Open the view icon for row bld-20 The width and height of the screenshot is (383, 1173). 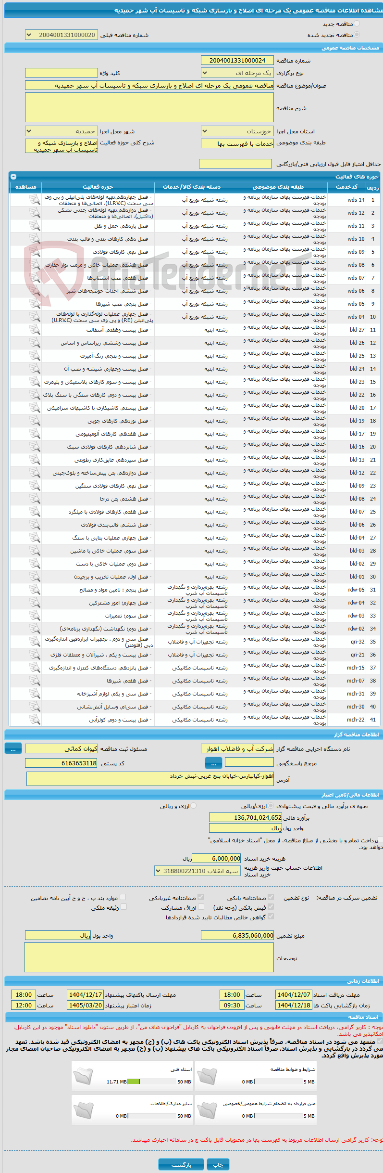[x=35, y=408]
